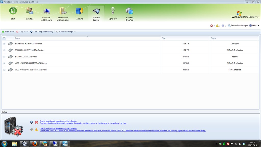Expand the WDC WD10EADS-00M2B0 row
The width and height of the screenshot is (261, 147).
[x=4, y=63]
